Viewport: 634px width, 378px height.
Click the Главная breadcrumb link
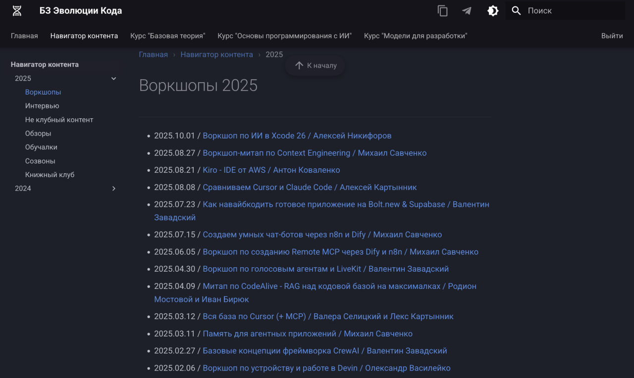pos(153,54)
